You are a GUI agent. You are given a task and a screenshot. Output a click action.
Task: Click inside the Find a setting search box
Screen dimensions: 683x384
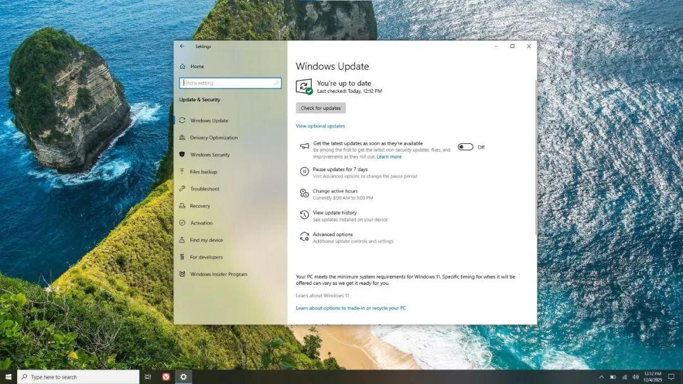click(230, 83)
